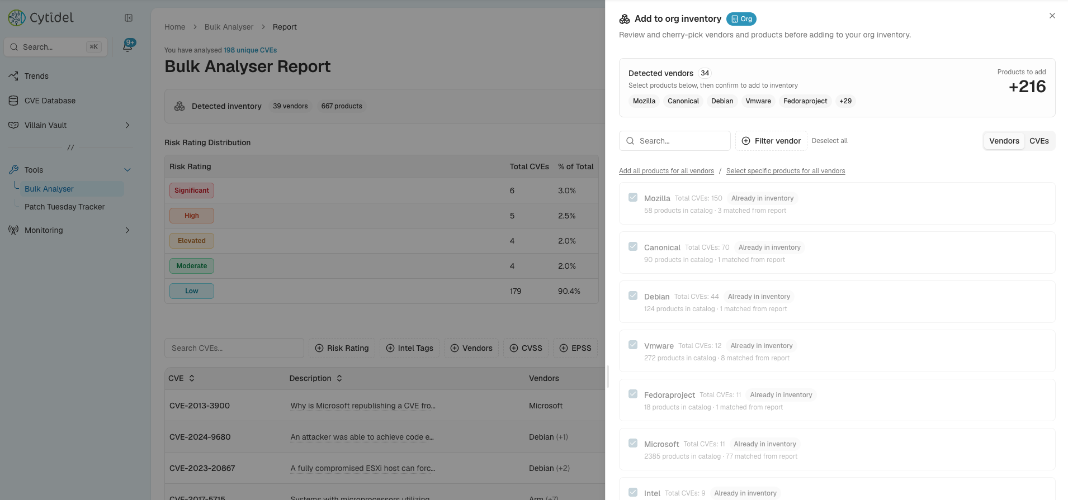Click Select specific products for all vendors

point(786,171)
